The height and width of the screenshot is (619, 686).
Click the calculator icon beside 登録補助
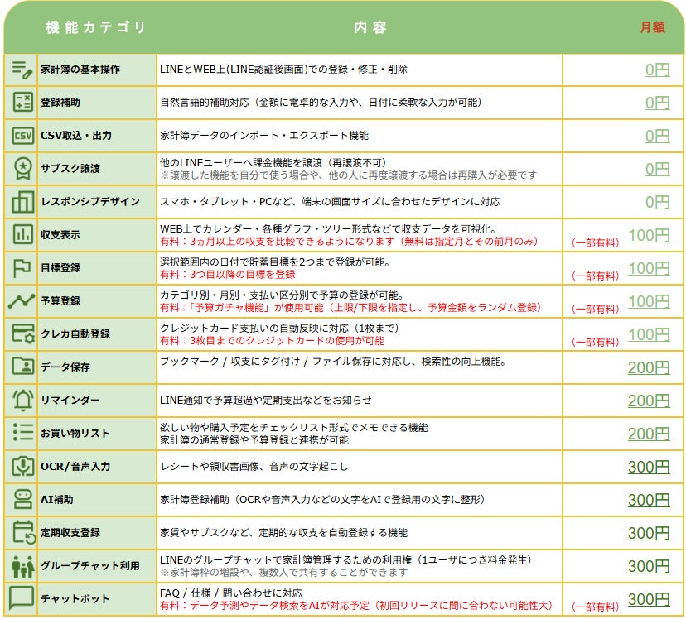(x=22, y=103)
